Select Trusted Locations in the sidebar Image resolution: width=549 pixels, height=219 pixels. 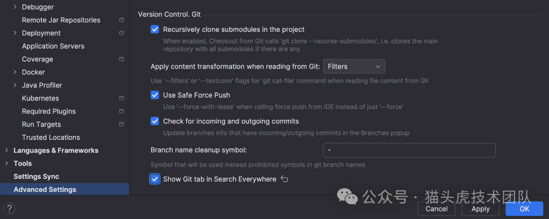click(x=51, y=137)
